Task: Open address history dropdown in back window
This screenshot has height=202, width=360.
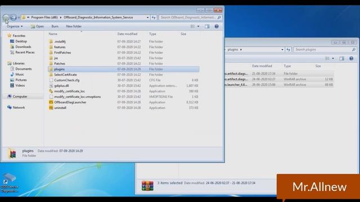Action: [x=282, y=49]
